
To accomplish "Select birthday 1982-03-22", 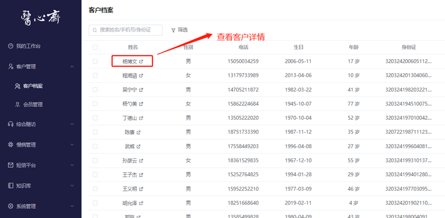I will [298, 89].
